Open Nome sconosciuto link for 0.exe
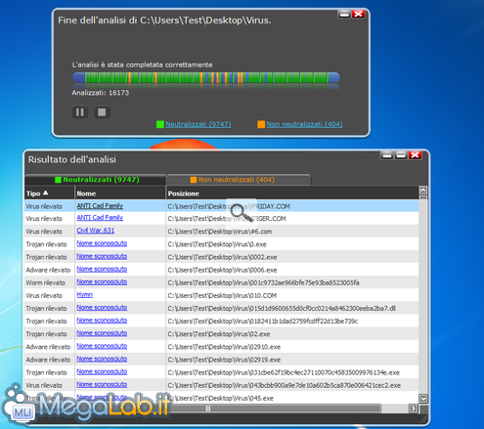The height and width of the screenshot is (429, 484). tap(102, 243)
